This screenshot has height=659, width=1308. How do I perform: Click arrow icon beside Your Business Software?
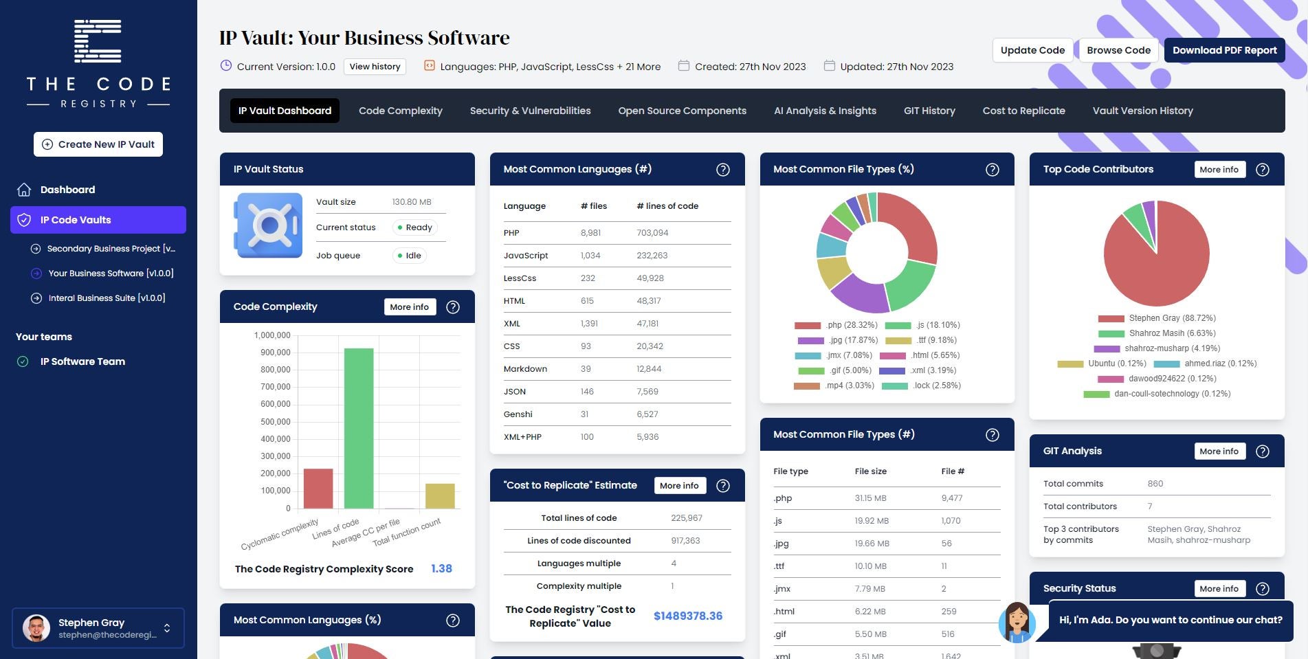coord(36,273)
